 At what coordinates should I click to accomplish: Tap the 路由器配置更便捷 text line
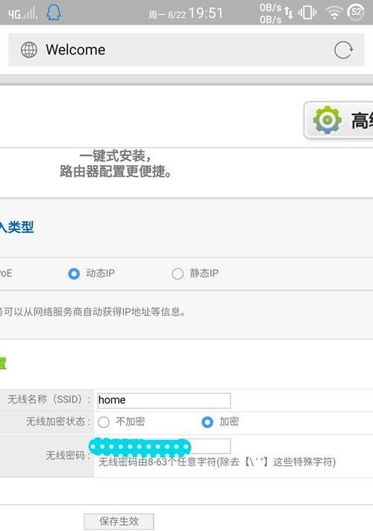(x=116, y=171)
